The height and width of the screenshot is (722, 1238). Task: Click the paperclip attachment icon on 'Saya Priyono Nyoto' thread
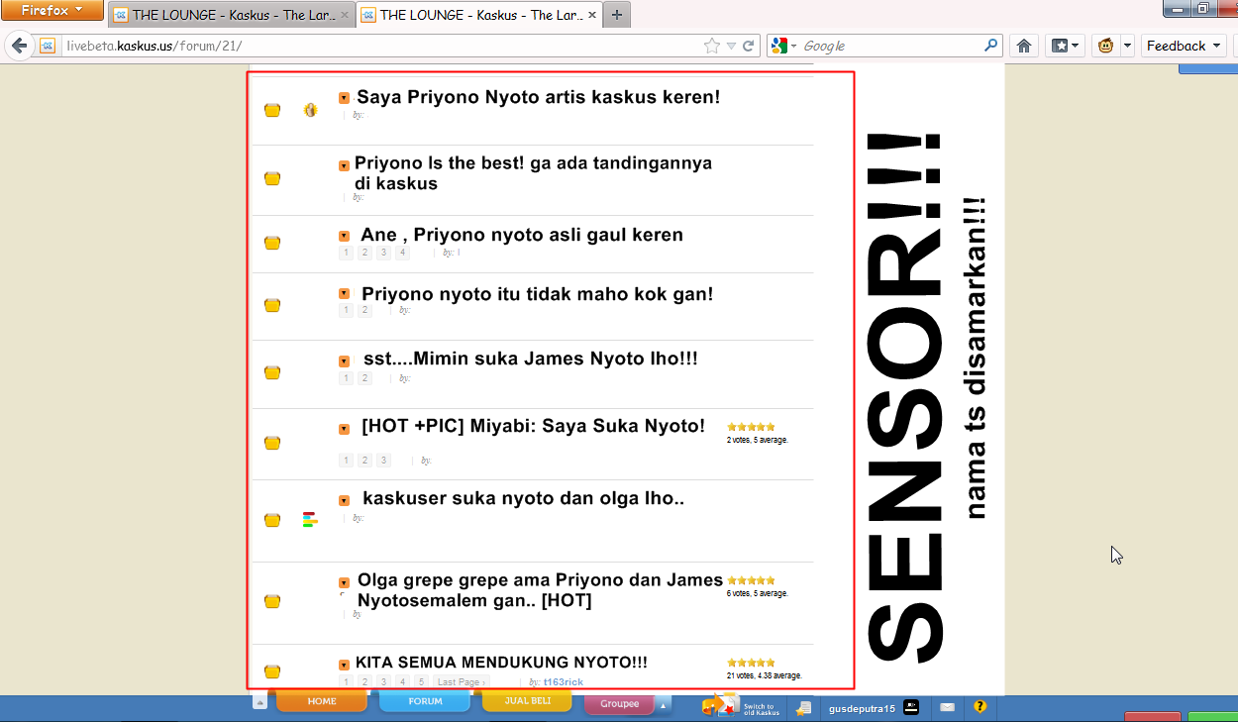[x=310, y=110]
